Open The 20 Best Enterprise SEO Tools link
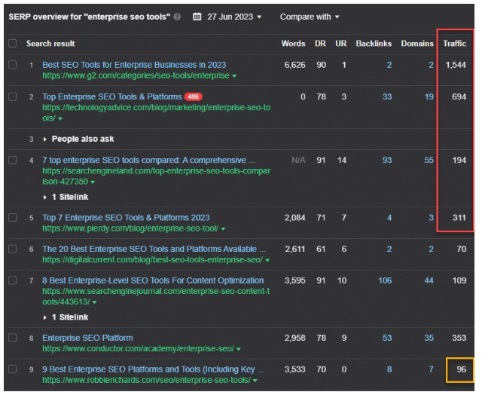This screenshot has height=395, width=482. pyautogui.click(x=154, y=249)
